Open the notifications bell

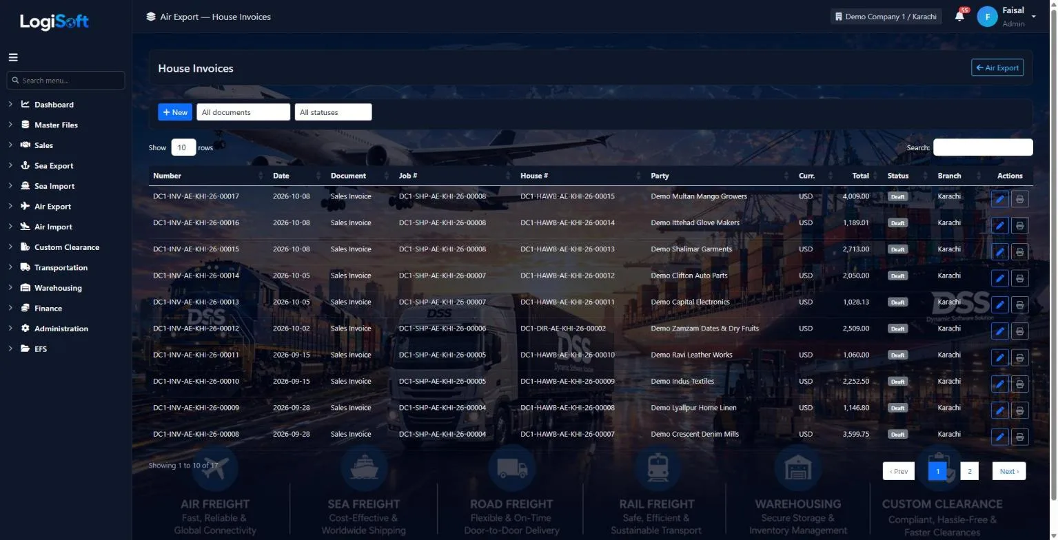959,17
